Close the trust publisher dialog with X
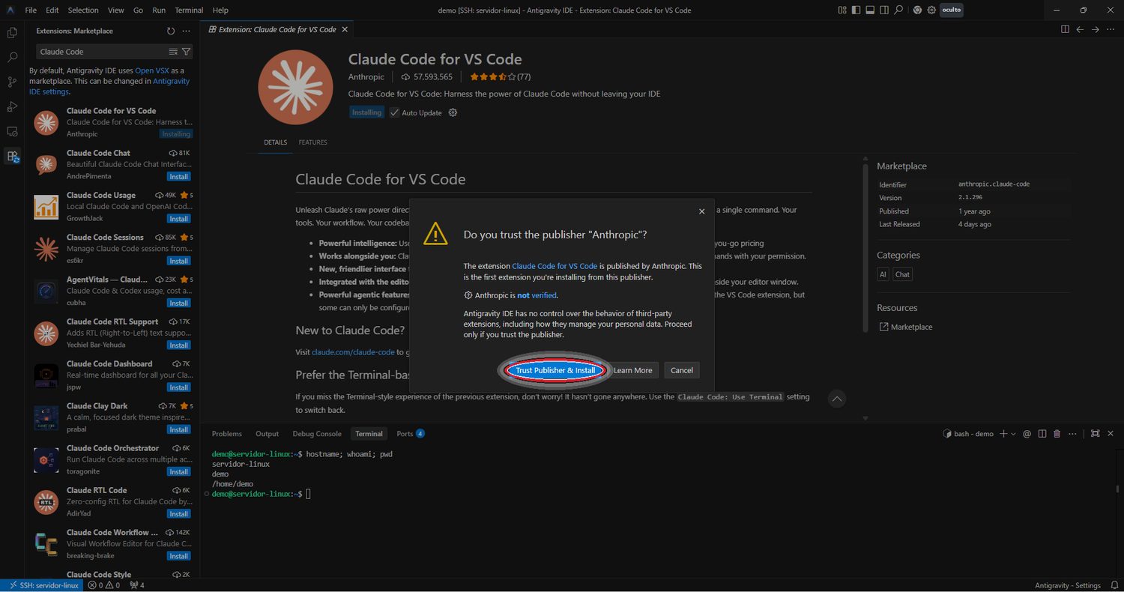Image resolution: width=1124 pixels, height=592 pixels. click(x=701, y=211)
